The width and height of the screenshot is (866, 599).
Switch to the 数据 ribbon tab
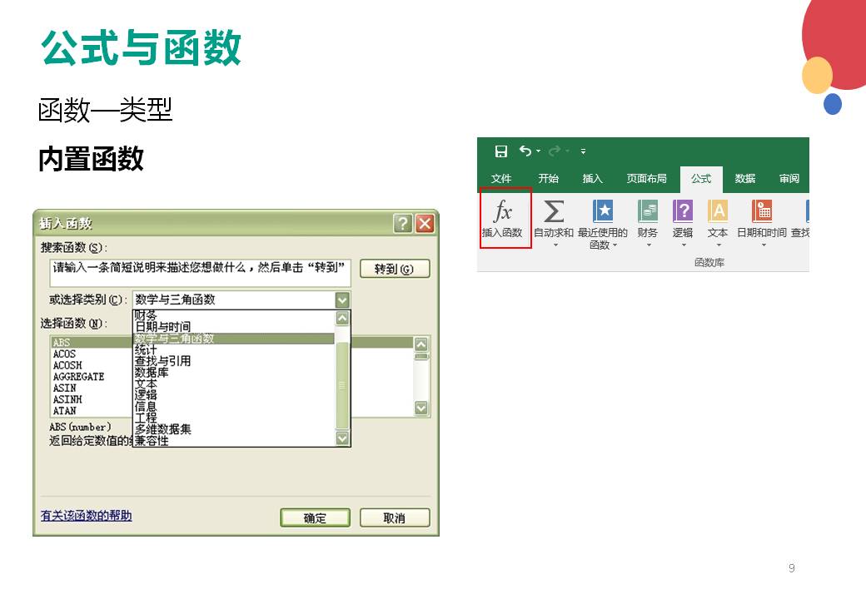click(745, 179)
